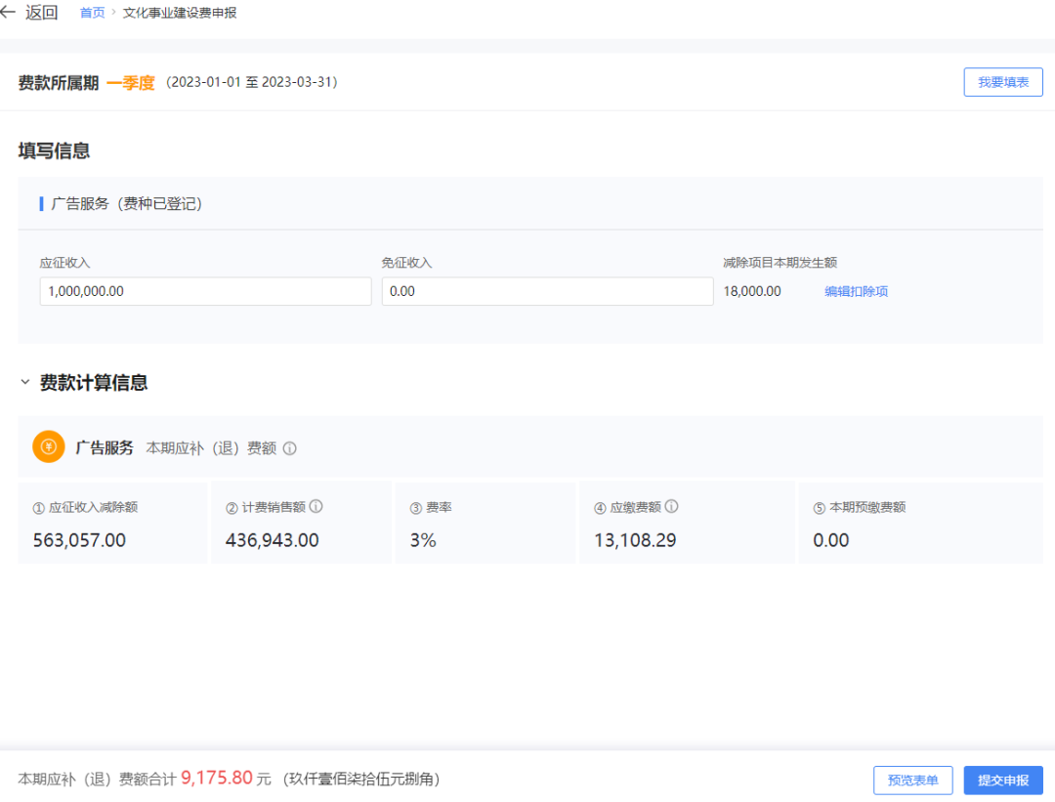The height and width of the screenshot is (802, 1055).
Task: Click info icon beside 计费销售额
Action: 316,507
